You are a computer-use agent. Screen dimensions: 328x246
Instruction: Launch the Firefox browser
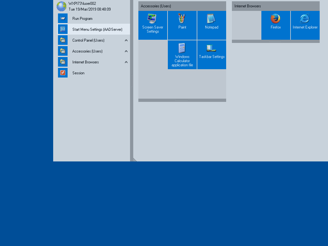(x=276, y=25)
